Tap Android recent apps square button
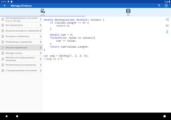Screen dimensions: 171x120 point(165,116)
